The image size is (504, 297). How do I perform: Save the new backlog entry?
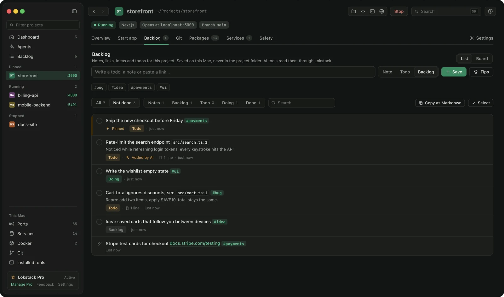tap(454, 72)
